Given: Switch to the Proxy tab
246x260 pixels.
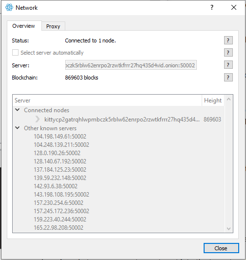Looking at the screenshot, I should [x=53, y=26].
